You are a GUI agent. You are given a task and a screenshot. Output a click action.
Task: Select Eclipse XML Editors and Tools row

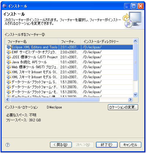tap(69, 47)
